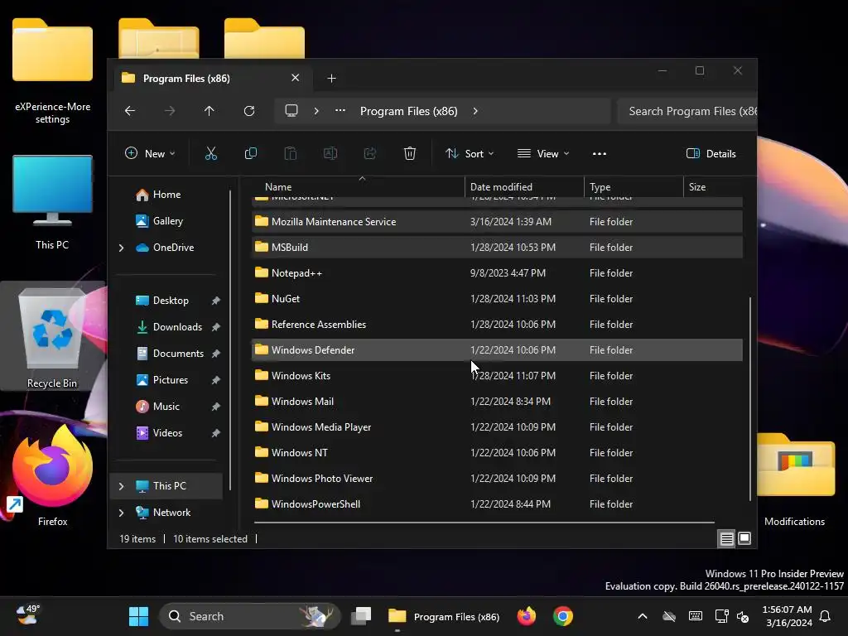848x636 pixels.
Task: Click the address bar ellipsis for hidden path
Action: pos(340,111)
